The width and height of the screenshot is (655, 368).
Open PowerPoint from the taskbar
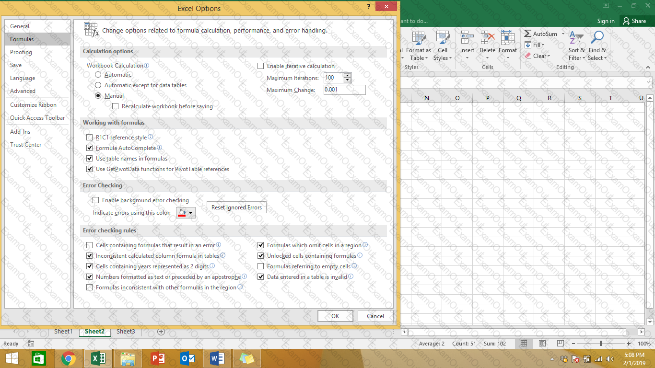click(157, 358)
